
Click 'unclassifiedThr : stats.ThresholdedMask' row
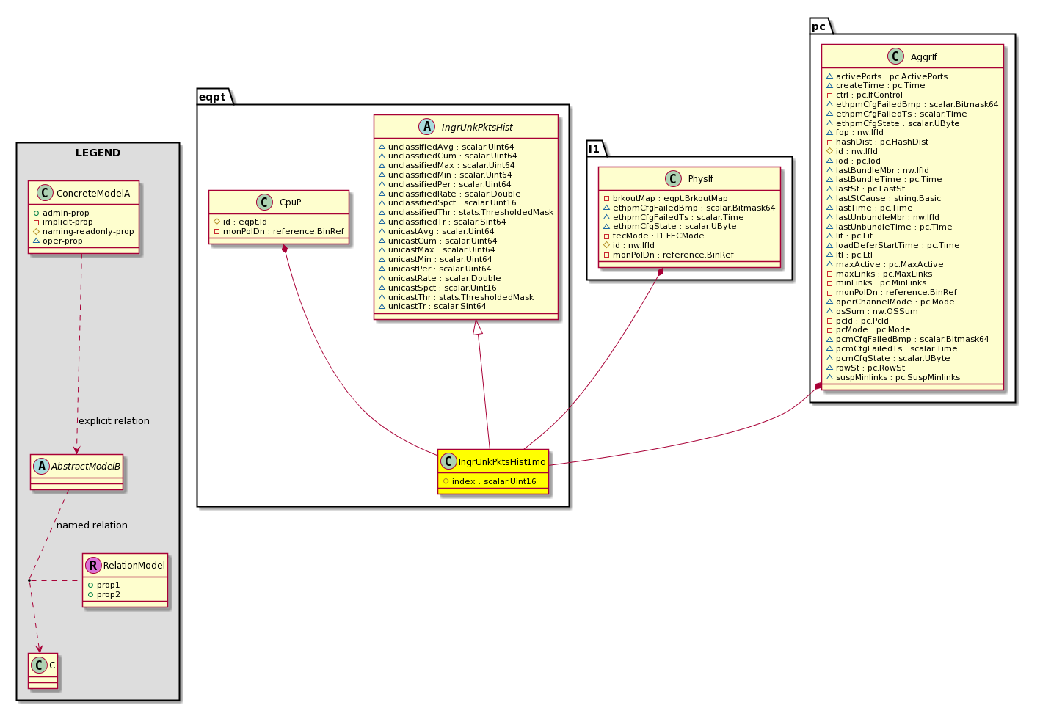coord(470,212)
